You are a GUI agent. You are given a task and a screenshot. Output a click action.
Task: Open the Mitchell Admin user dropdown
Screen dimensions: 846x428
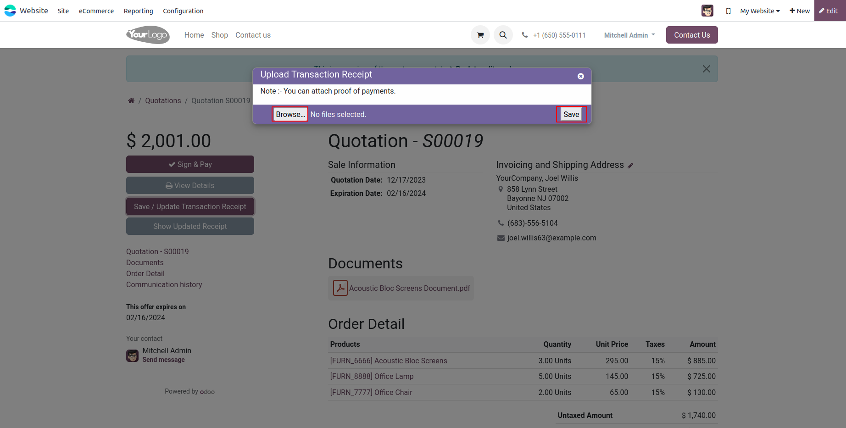click(x=629, y=35)
